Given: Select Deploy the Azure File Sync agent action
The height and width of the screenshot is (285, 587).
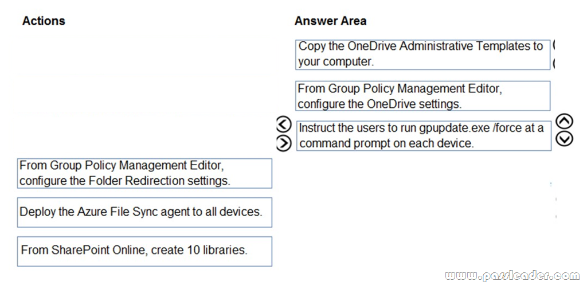Looking at the screenshot, I should coord(144,212).
